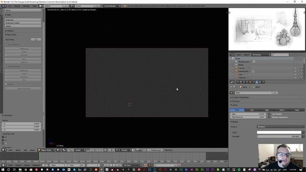Open the No Sync playback dropdown
The width and height of the screenshot is (306, 172).
(132, 165)
